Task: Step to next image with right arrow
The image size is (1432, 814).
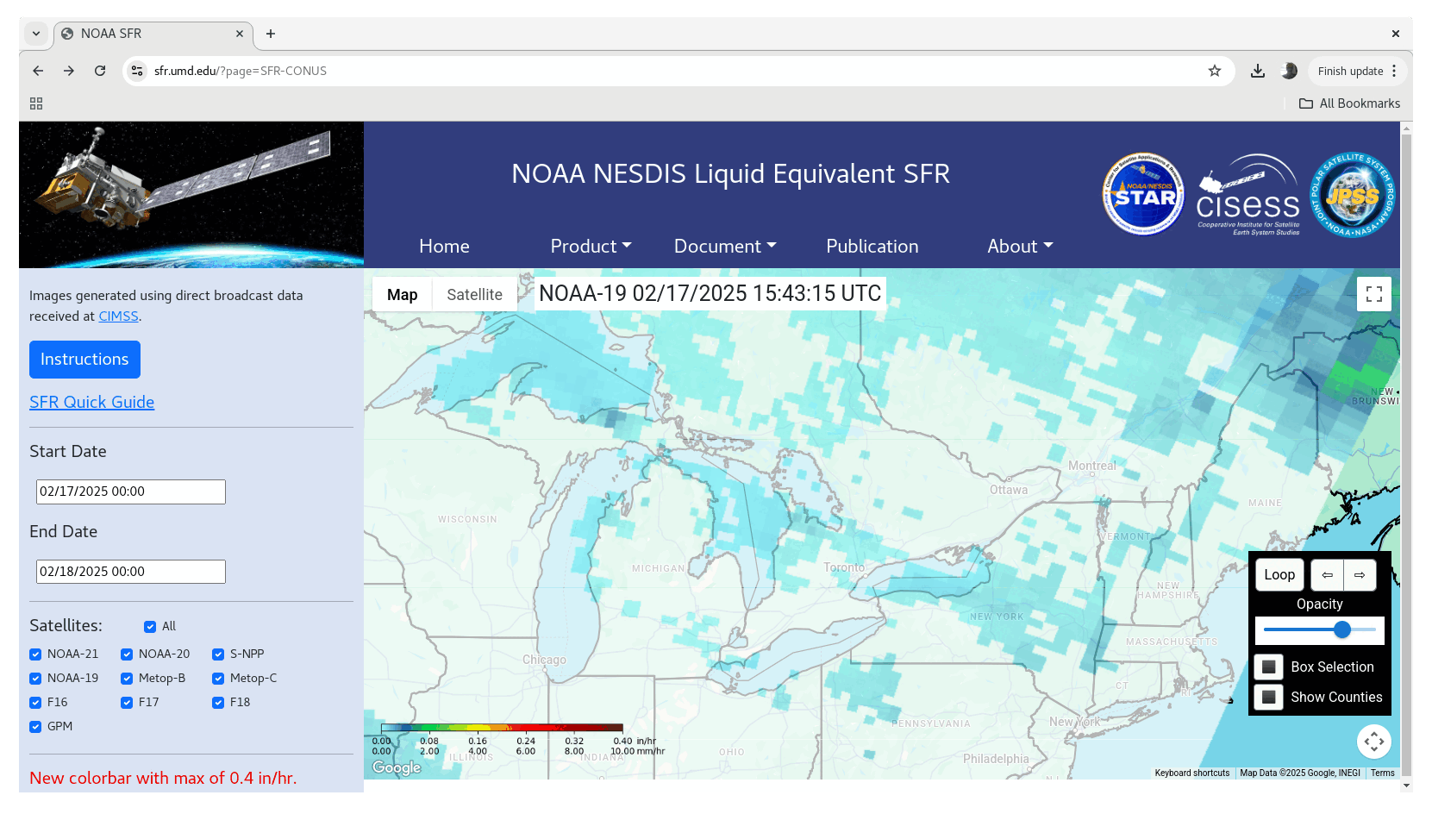Action: 1360,575
